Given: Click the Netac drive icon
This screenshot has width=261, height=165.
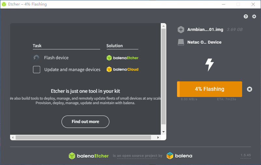Looking at the screenshot, I should point(181,42).
